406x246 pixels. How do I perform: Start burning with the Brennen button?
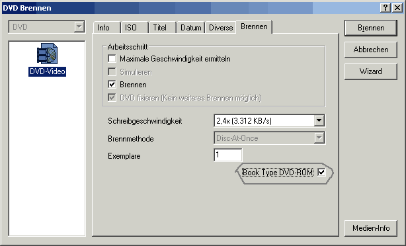371,28
